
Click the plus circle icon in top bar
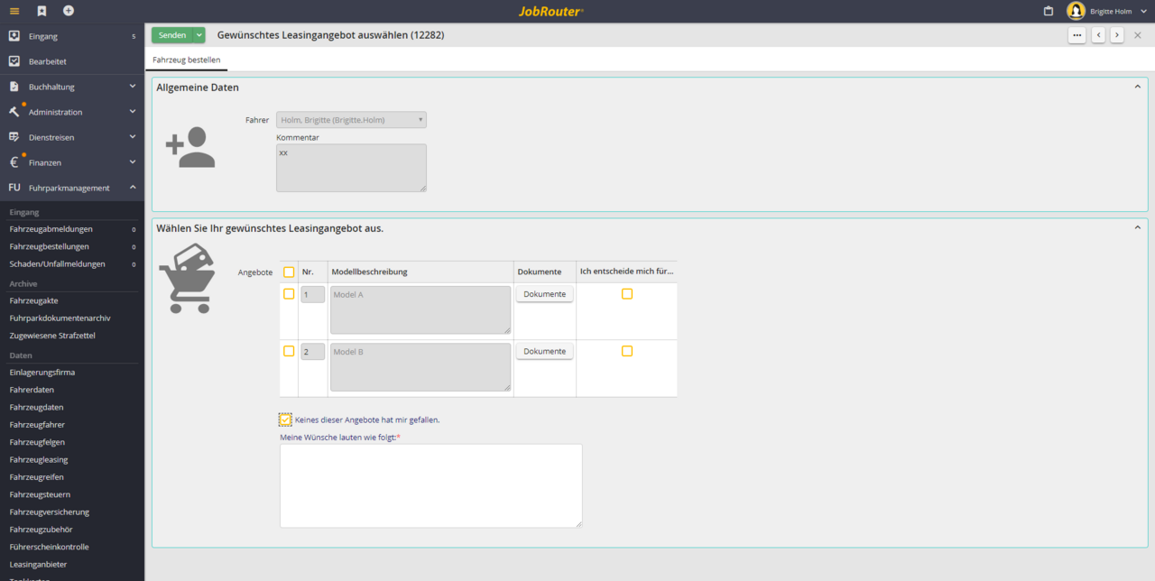pos(69,11)
